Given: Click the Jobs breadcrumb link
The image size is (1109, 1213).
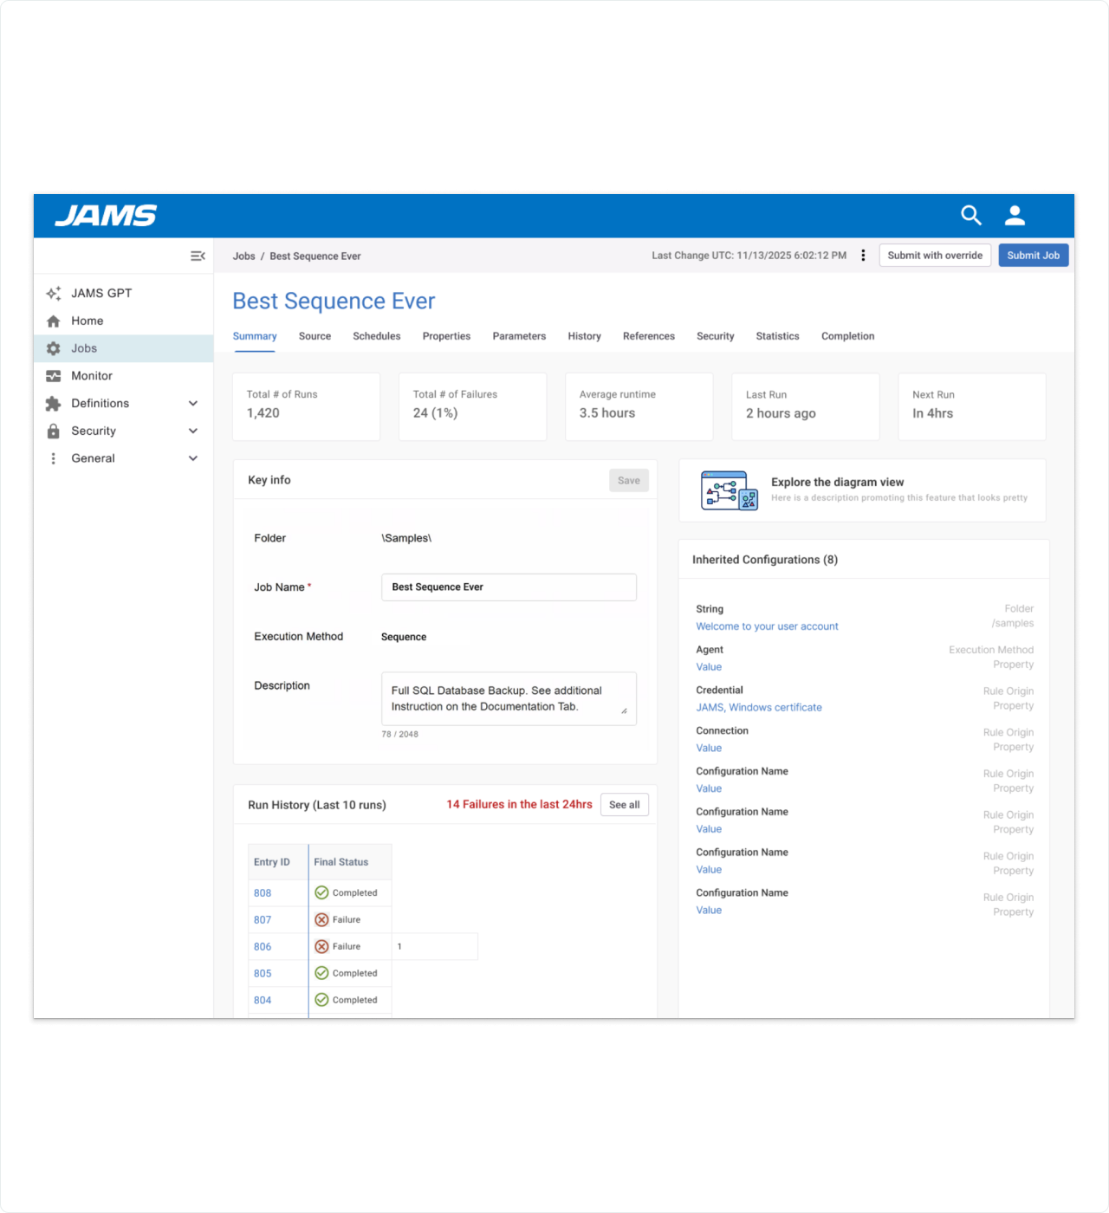Looking at the screenshot, I should pyautogui.click(x=243, y=256).
